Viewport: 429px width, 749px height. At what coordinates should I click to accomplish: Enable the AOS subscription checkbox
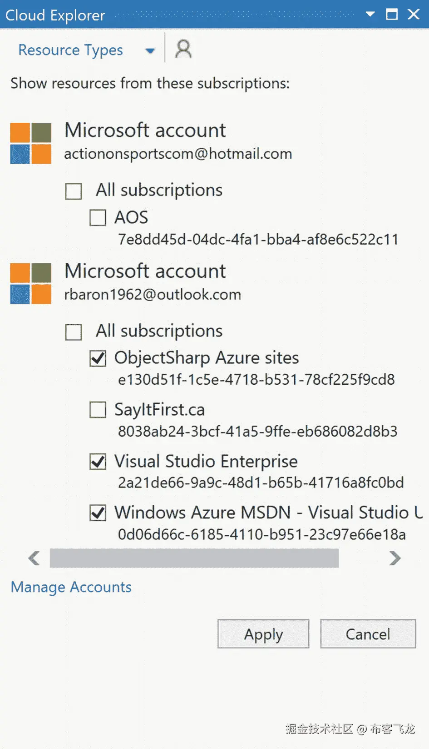[98, 218]
